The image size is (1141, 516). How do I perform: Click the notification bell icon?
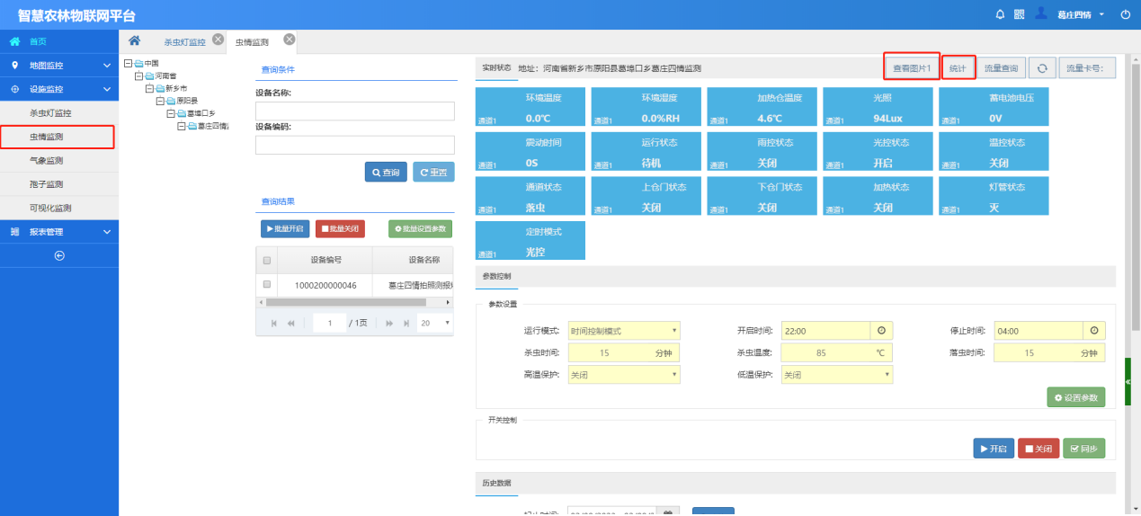pyautogui.click(x=1000, y=14)
